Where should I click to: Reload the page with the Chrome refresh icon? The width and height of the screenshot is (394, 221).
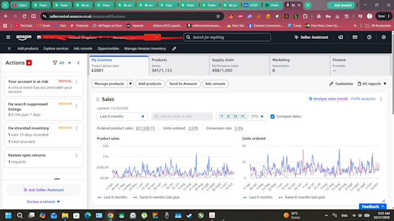[24, 16]
